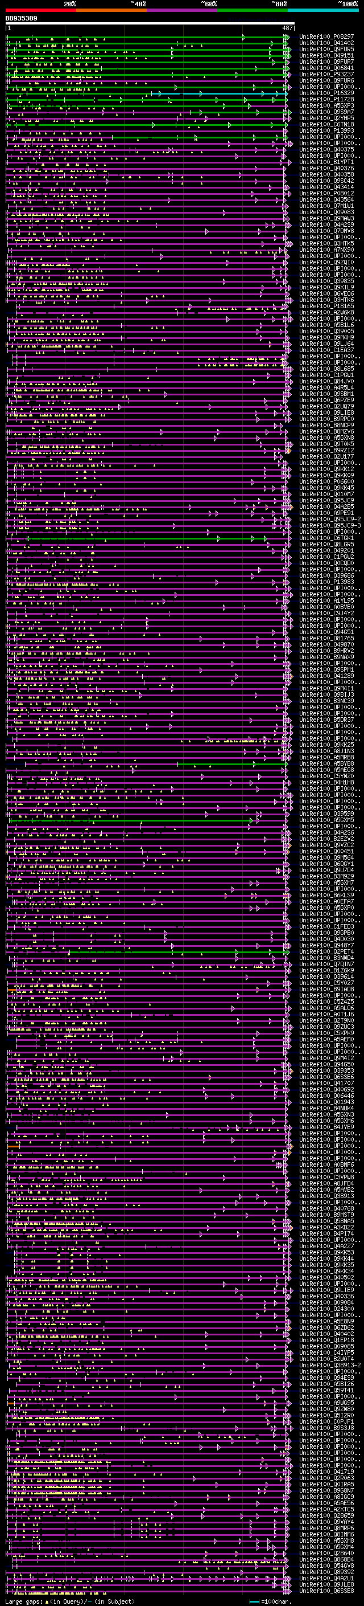
Task: Click the UniRef100_A9WG95 label
Action: (x=326, y=1402)
